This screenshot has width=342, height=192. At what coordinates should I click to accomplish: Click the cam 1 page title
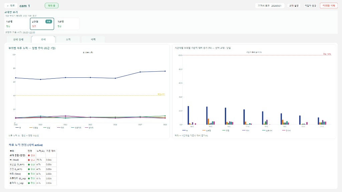pos(25,6)
